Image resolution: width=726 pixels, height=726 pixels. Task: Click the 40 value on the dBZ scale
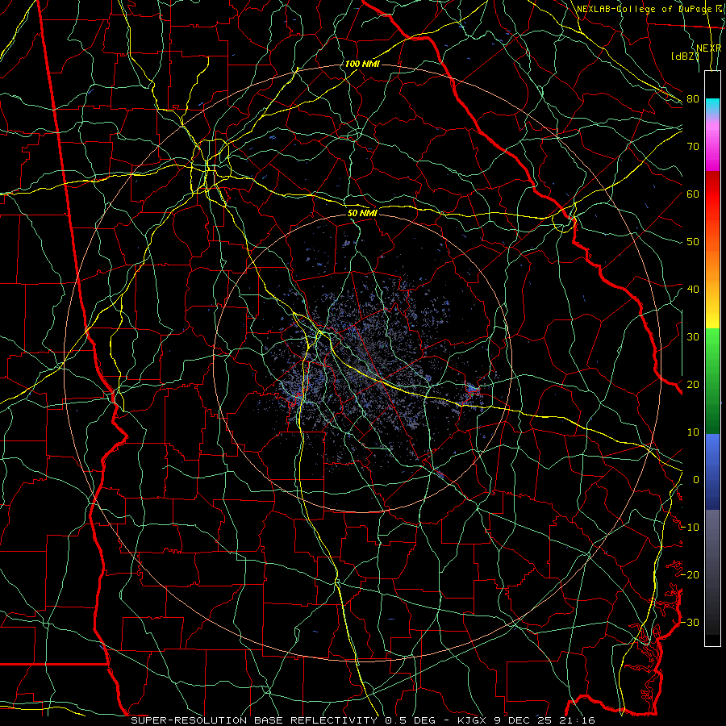(693, 290)
